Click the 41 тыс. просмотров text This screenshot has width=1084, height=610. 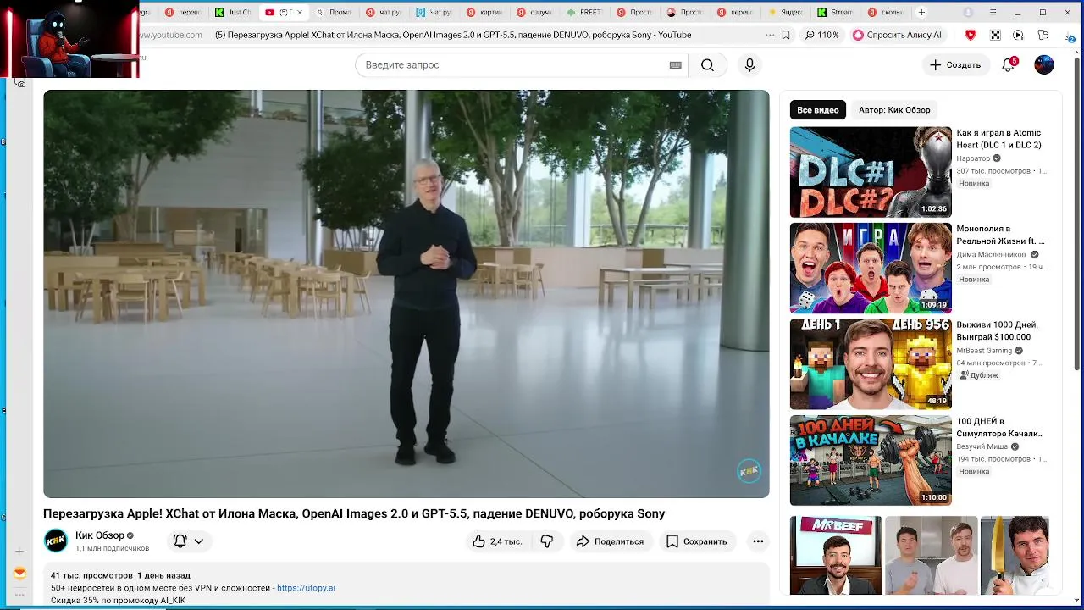[91, 575]
